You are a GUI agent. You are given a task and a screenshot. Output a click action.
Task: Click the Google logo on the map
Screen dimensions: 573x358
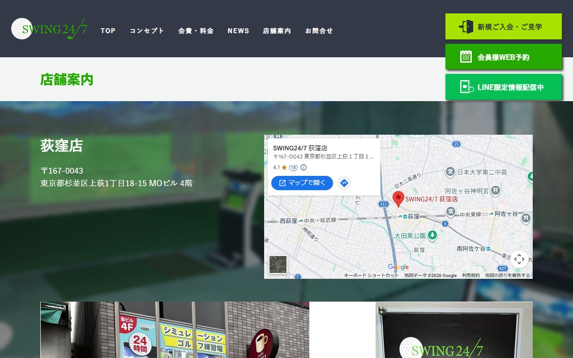click(x=398, y=267)
